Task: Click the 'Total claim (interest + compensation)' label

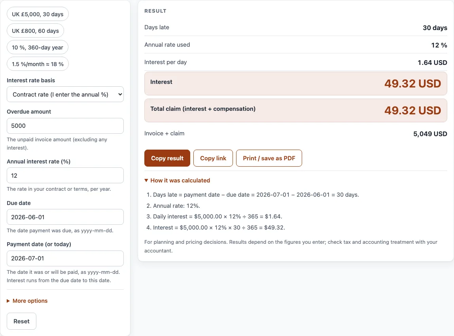Action: click(x=202, y=109)
